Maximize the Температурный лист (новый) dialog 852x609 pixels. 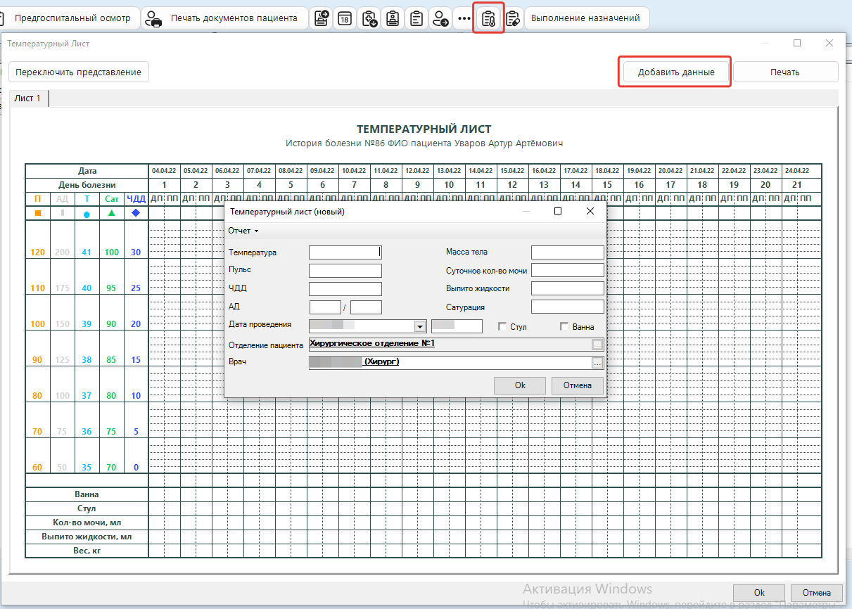pyautogui.click(x=558, y=211)
